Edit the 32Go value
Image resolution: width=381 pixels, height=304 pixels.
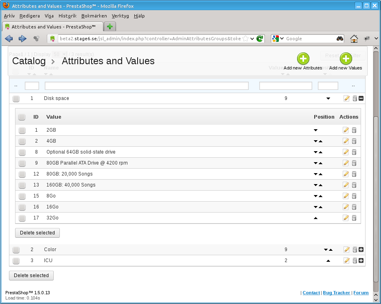[346, 218]
